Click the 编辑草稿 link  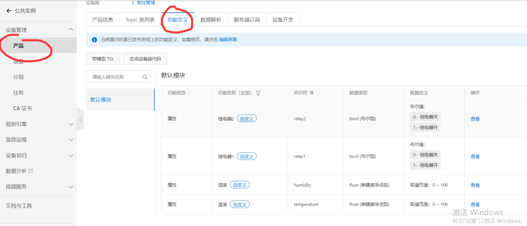(x=228, y=40)
